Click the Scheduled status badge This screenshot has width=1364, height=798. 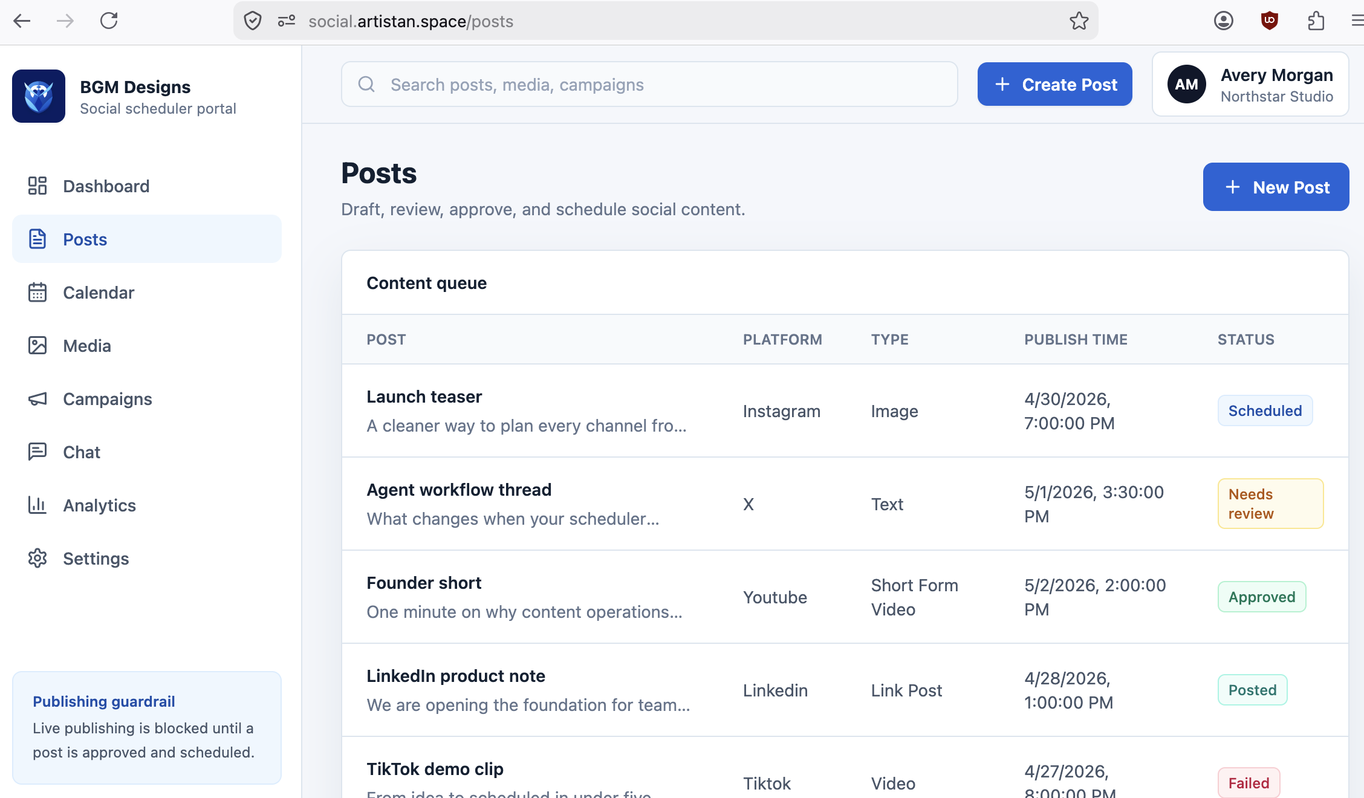coord(1265,410)
